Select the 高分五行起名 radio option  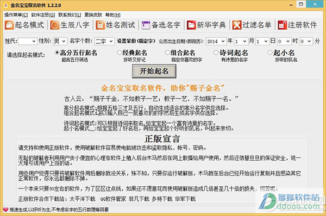tap(57, 53)
